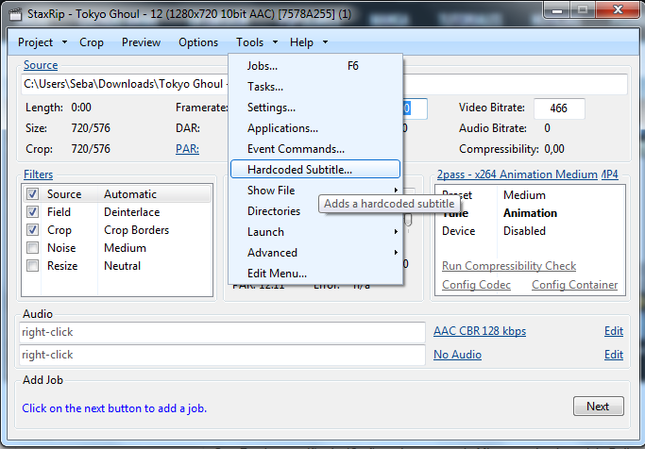Image resolution: width=645 pixels, height=449 pixels.
Task: Open the Options menu
Action: [198, 42]
